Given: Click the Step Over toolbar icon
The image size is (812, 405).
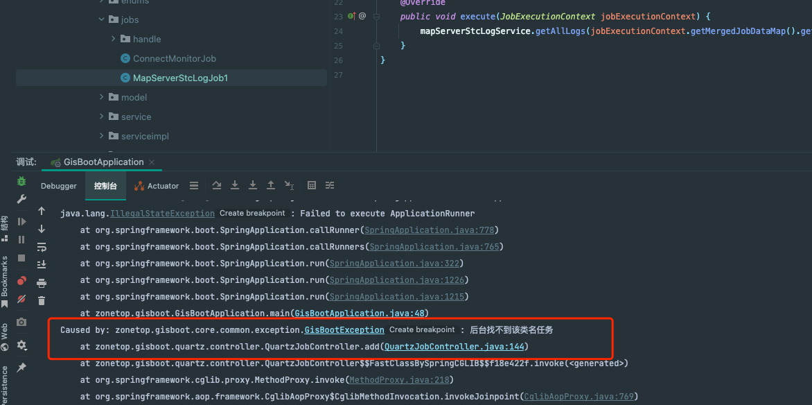Looking at the screenshot, I should [217, 186].
